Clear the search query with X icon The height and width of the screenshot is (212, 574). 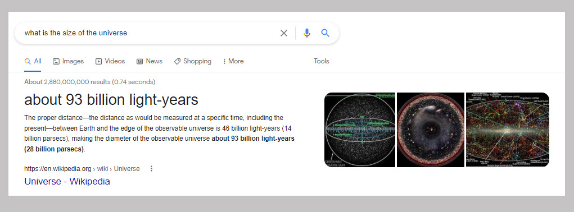[x=284, y=33]
